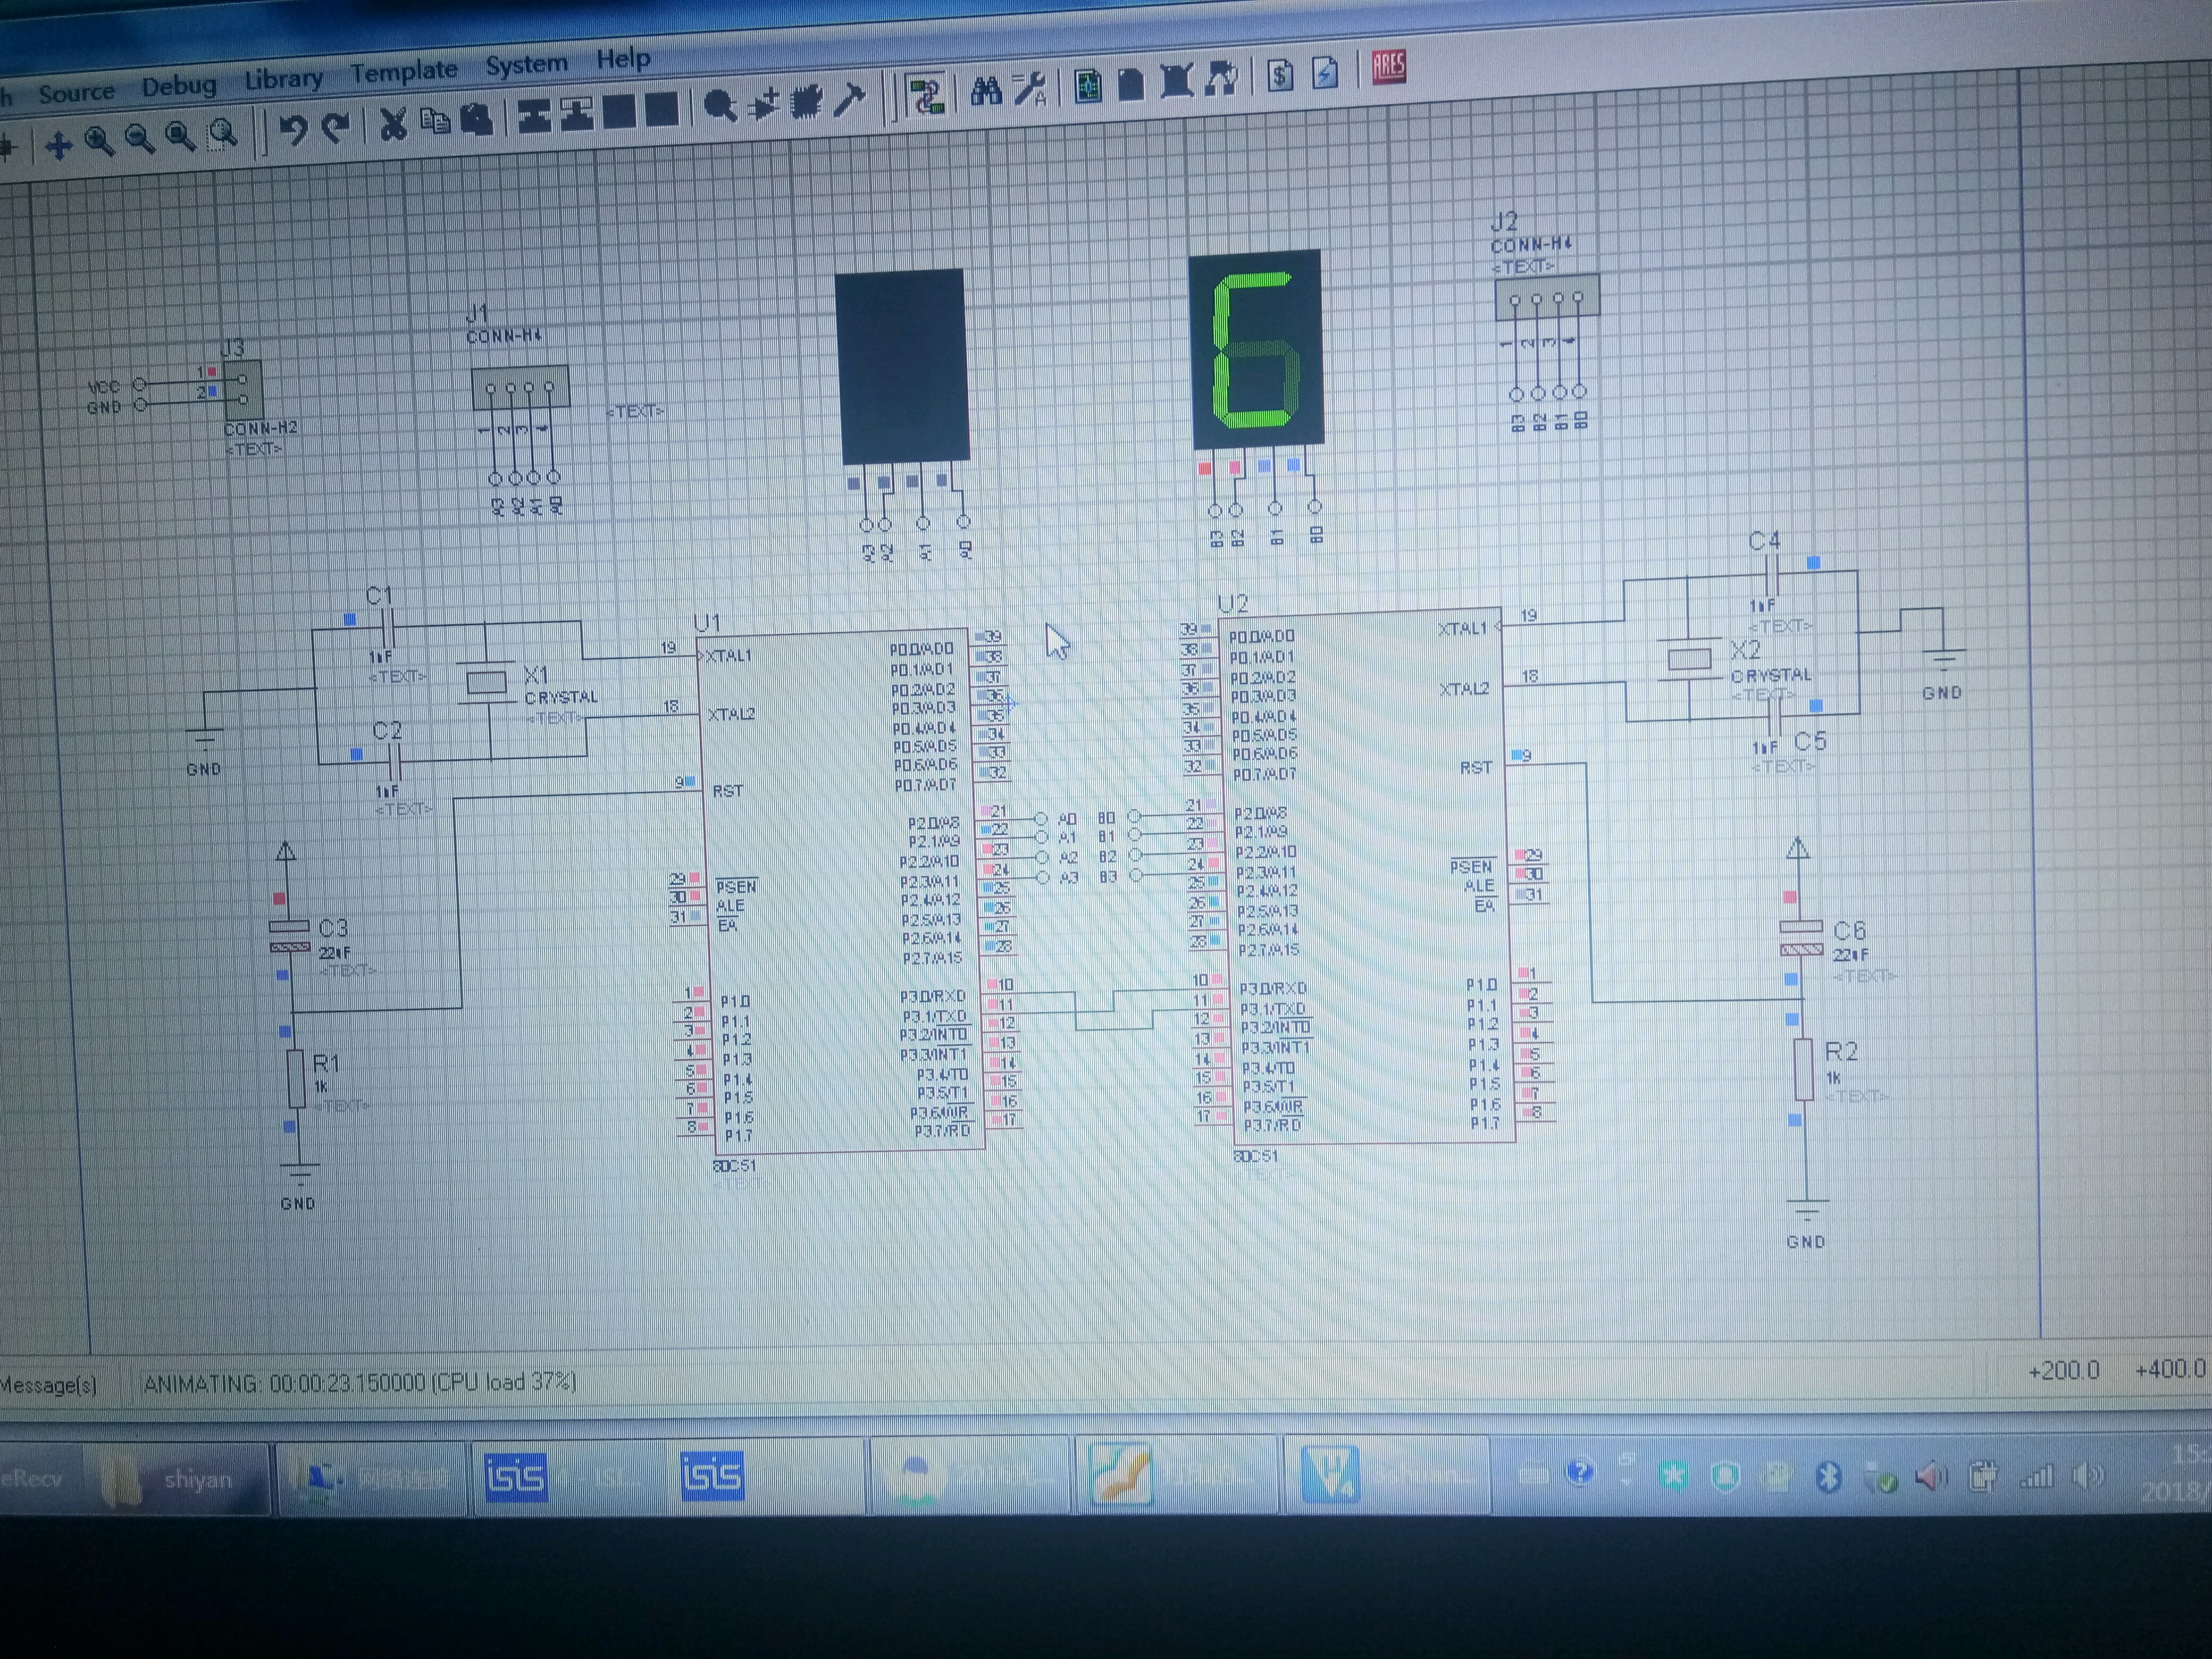Click the Redo arrow icon
The width and height of the screenshot is (2212, 1659).
click(336, 127)
